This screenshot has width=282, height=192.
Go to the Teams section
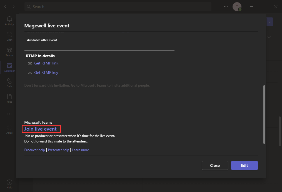pos(9,52)
